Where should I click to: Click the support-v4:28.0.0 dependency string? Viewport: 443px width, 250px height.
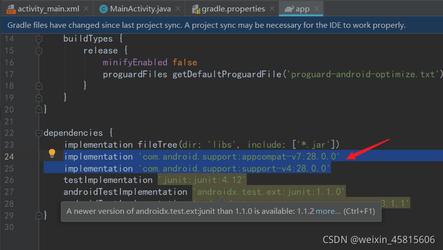(x=234, y=168)
